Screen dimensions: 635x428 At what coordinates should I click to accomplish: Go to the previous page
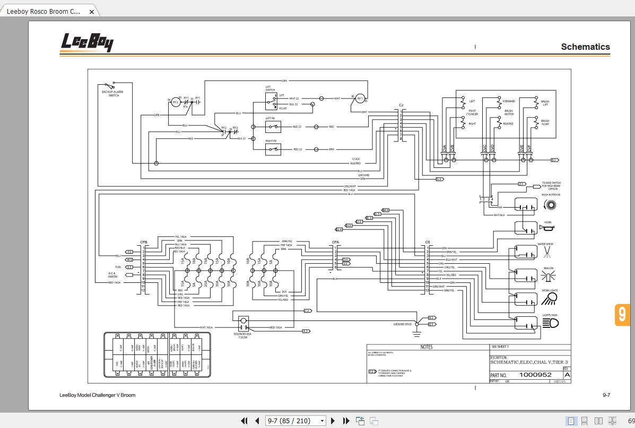257,421
